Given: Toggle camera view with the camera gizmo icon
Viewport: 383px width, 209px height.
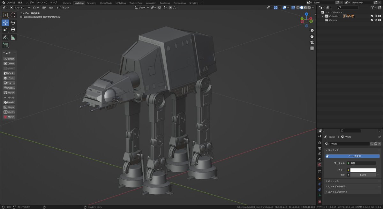Looking at the screenshot, I should tap(312, 42).
